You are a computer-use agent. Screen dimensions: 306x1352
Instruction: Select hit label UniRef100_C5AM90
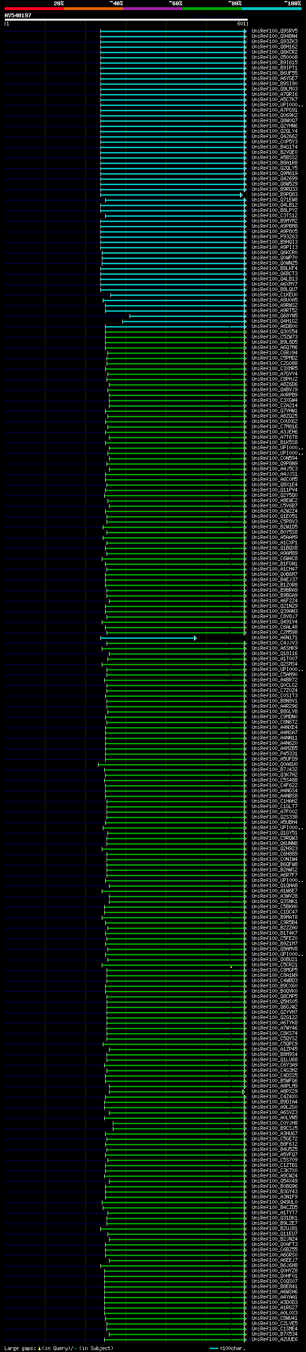point(274,675)
